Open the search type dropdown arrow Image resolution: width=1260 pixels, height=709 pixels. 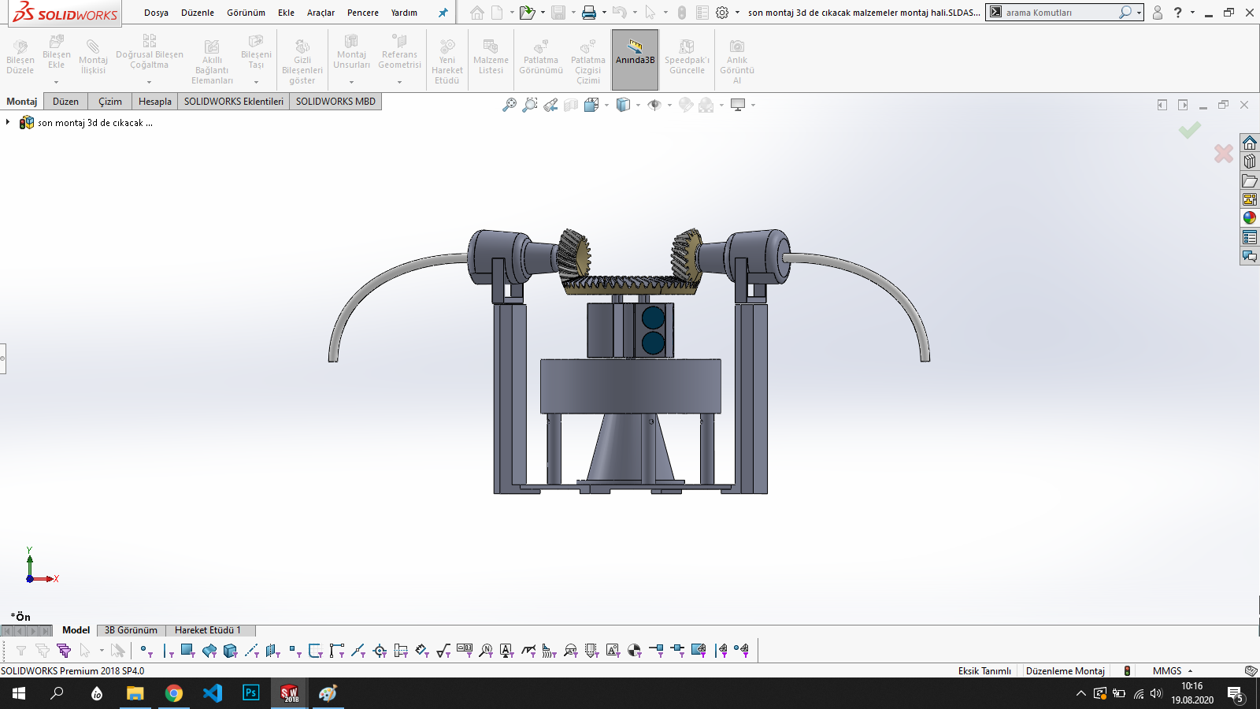point(1139,13)
